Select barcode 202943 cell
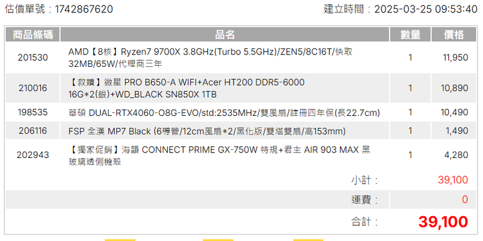483x241 pixels. (33, 155)
